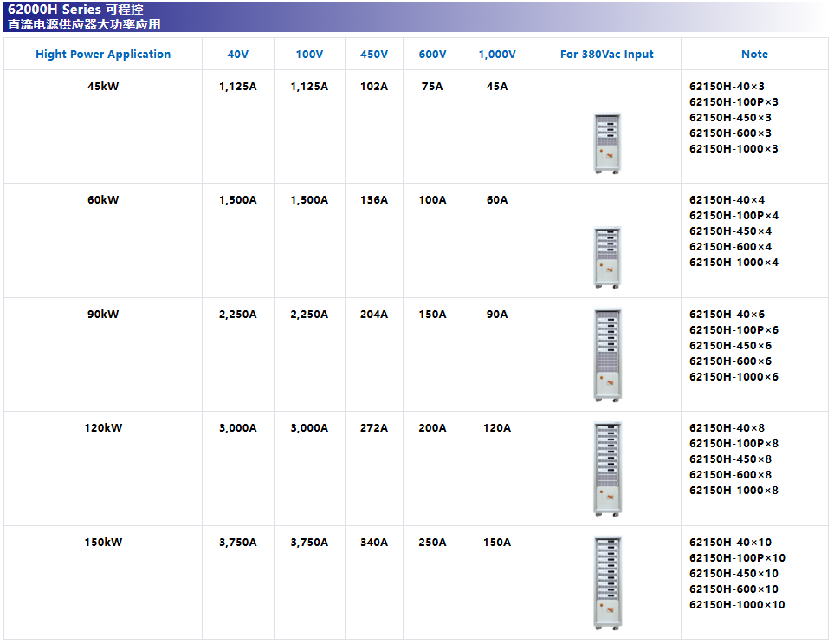Select the 1,000V column header
Viewport: 834px width, 644px height.
pyautogui.click(x=497, y=55)
